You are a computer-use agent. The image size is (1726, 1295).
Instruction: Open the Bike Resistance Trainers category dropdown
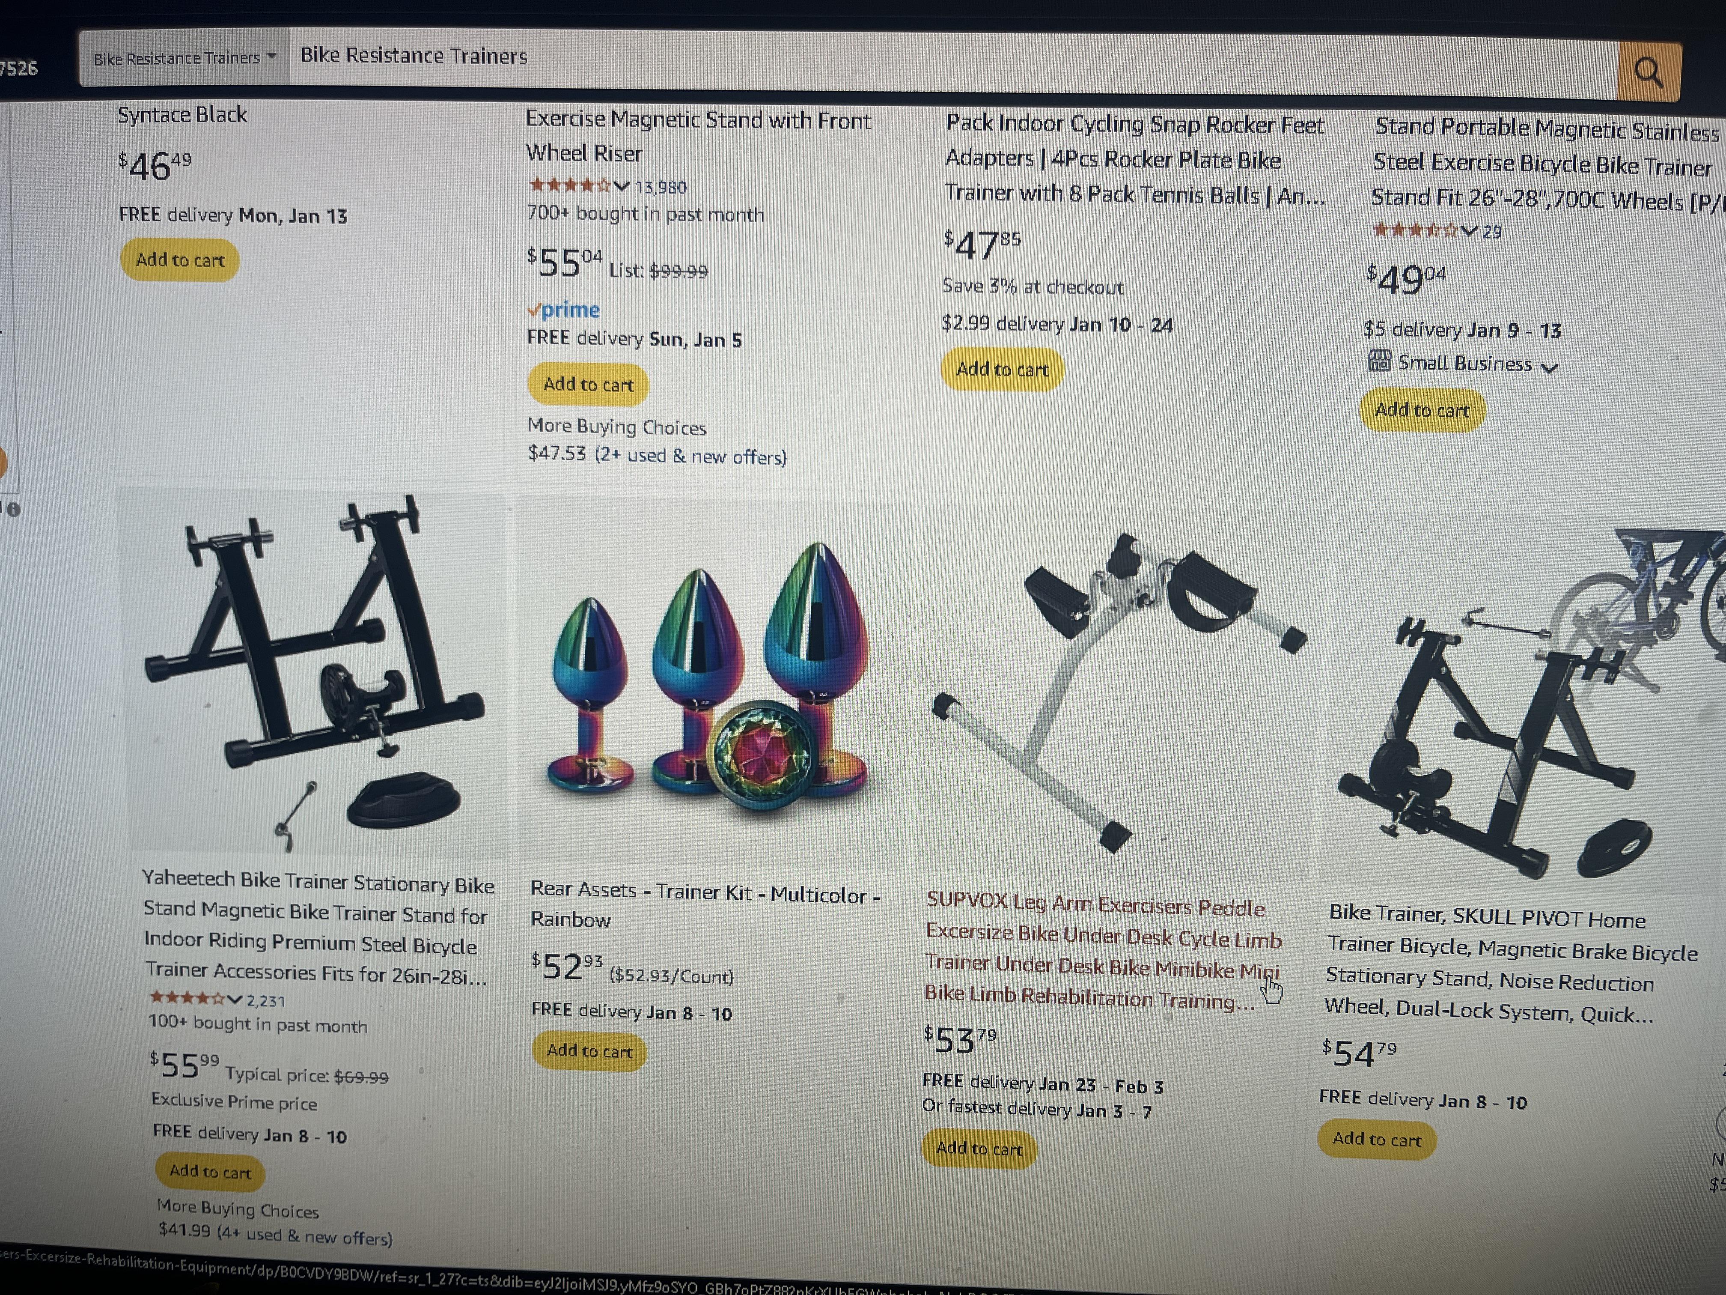[185, 58]
